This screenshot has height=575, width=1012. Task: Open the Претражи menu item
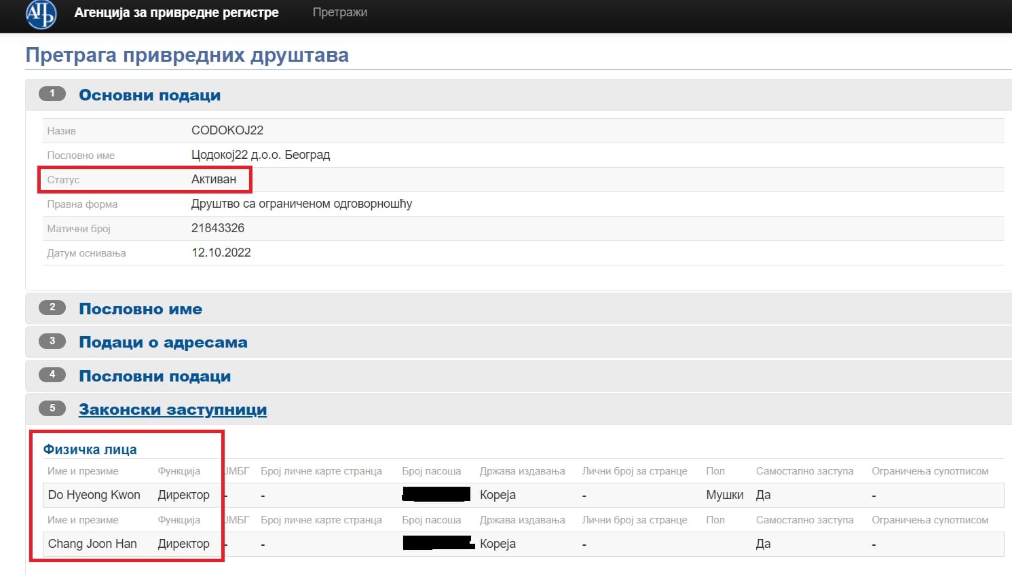pos(339,12)
